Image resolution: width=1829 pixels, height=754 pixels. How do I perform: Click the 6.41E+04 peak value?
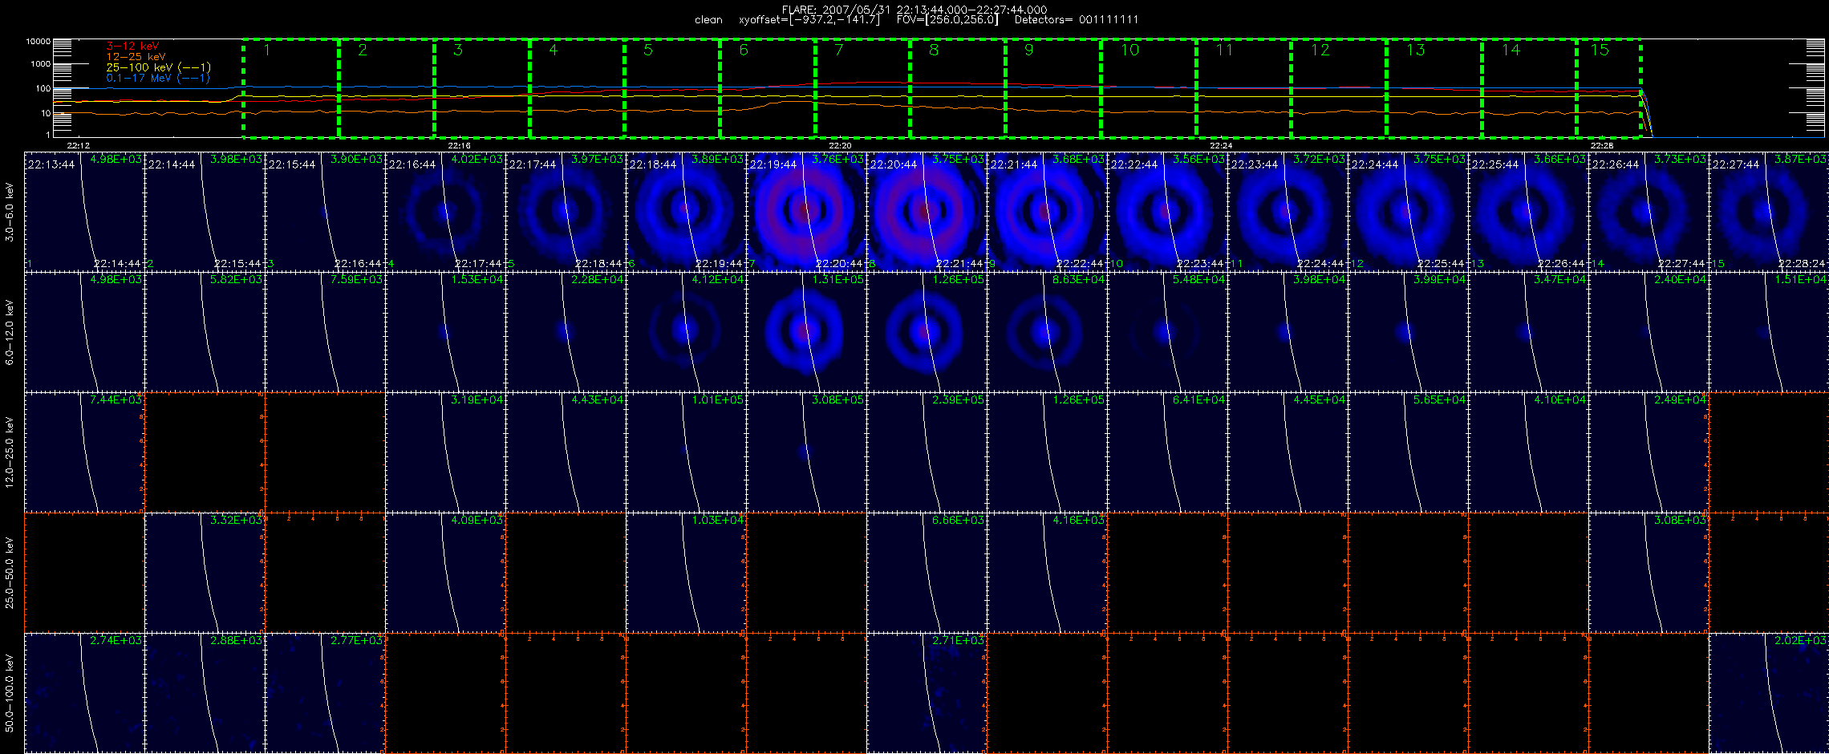(x=1198, y=399)
